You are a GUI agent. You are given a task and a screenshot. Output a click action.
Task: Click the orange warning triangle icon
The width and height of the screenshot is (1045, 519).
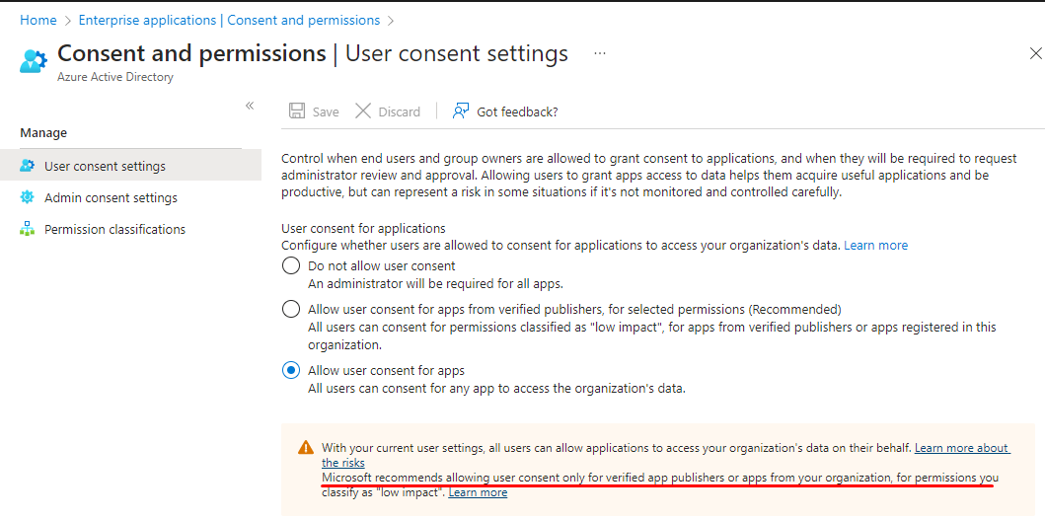point(305,448)
